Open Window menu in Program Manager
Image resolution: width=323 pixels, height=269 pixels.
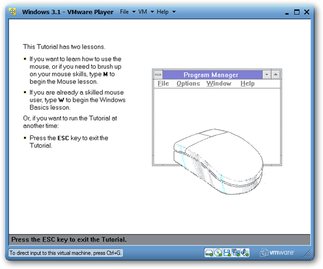(219, 84)
